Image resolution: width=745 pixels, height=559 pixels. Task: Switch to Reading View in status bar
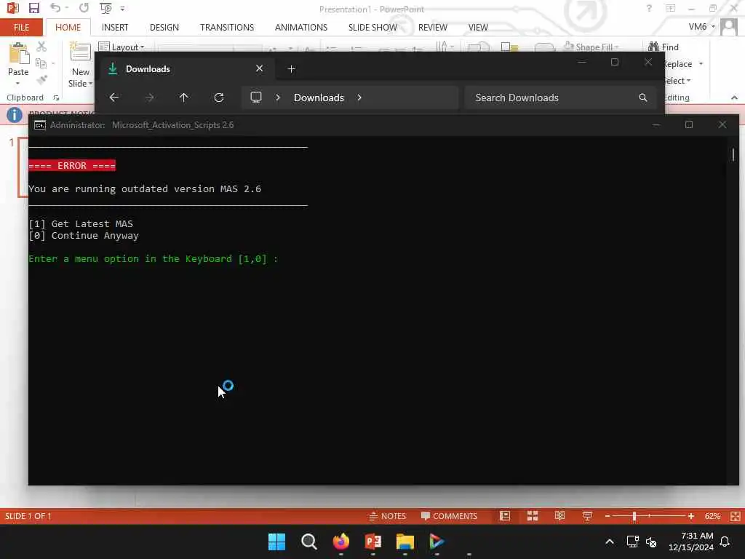(x=560, y=516)
